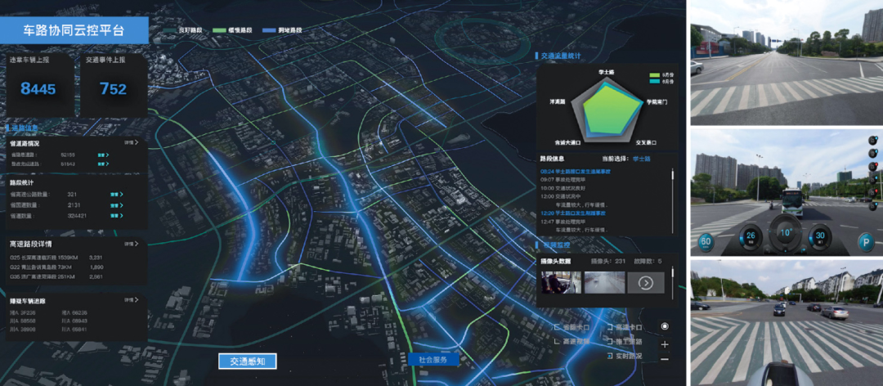Open the 社会服务 tab
The height and width of the screenshot is (386, 883).
pyautogui.click(x=433, y=360)
